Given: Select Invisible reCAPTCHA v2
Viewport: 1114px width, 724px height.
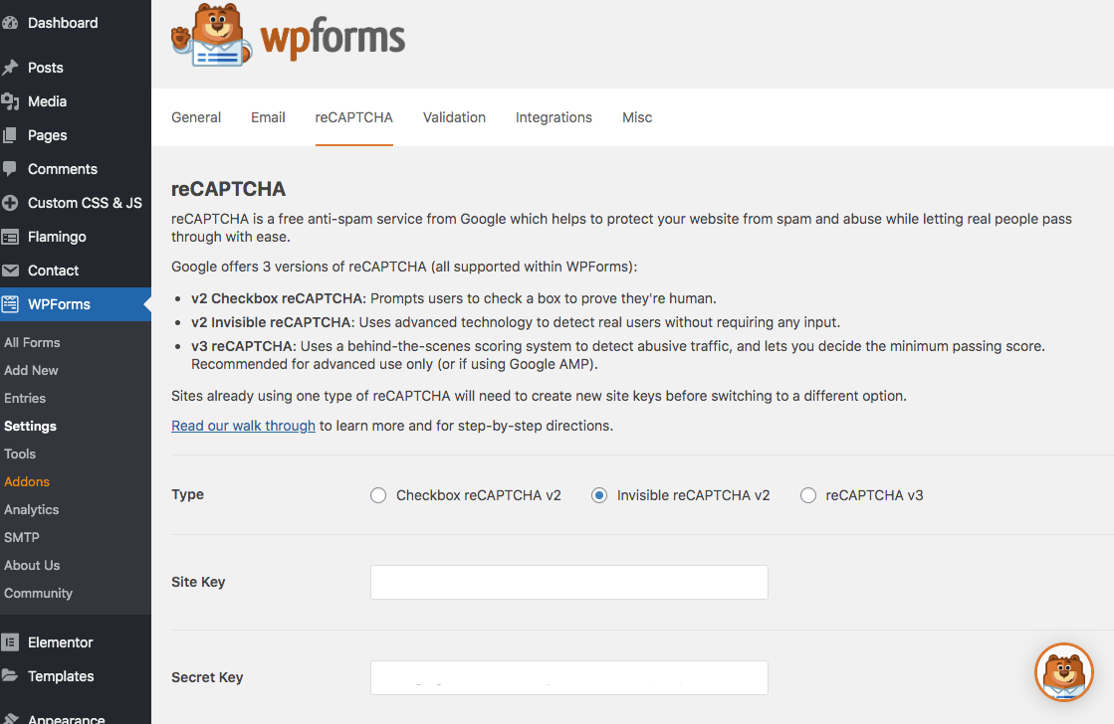Looking at the screenshot, I should [x=598, y=494].
